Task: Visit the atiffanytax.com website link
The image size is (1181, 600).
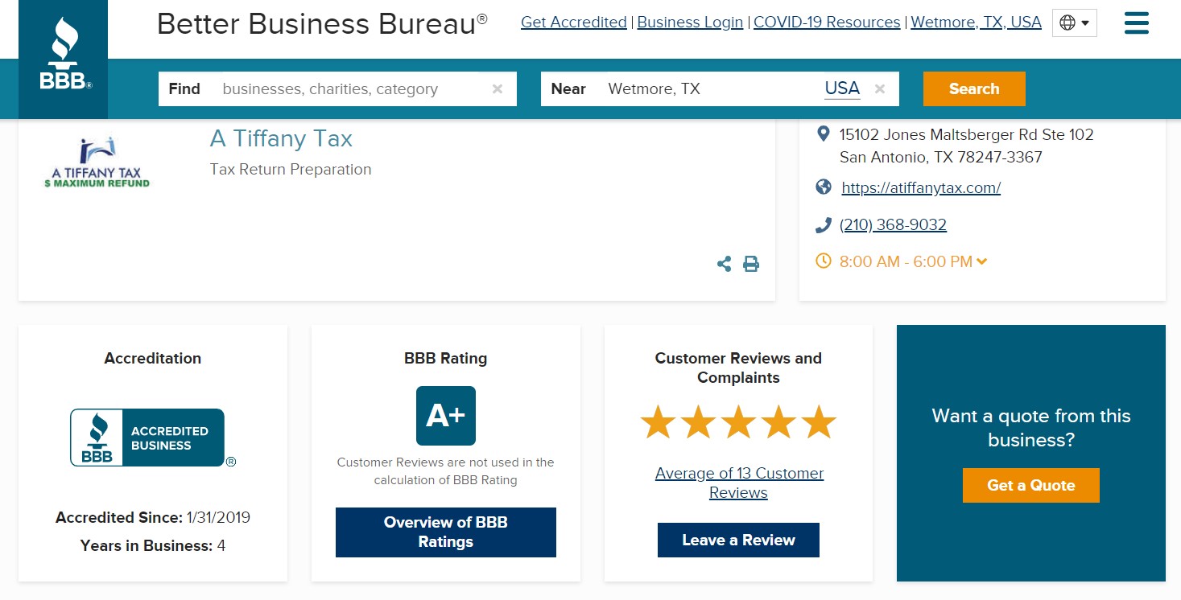Action: [x=921, y=188]
